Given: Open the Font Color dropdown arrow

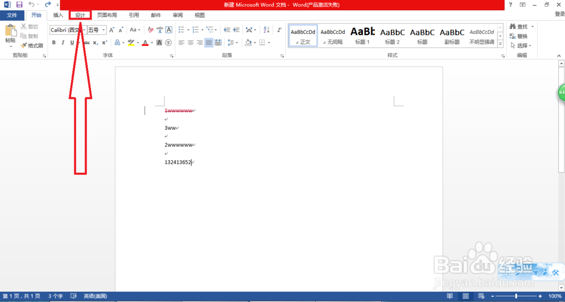Looking at the screenshot, I should 151,42.
